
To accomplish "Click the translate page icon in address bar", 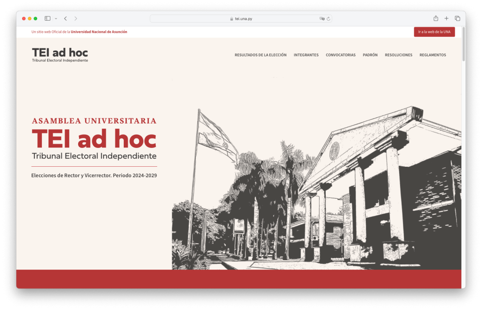I will click(322, 19).
